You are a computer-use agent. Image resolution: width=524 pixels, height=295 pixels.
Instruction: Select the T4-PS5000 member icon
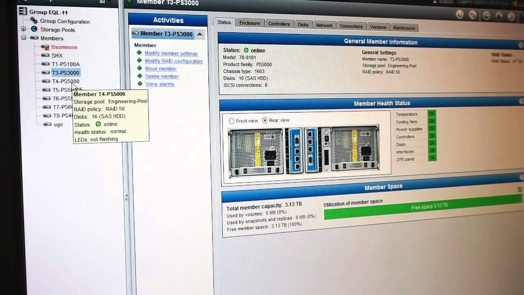click(x=46, y=81)
